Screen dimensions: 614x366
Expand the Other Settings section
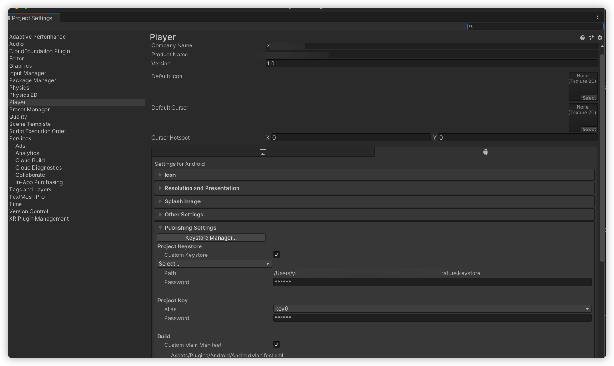pos(184,214)
